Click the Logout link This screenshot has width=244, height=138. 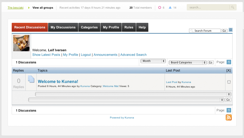pos(86,55)
